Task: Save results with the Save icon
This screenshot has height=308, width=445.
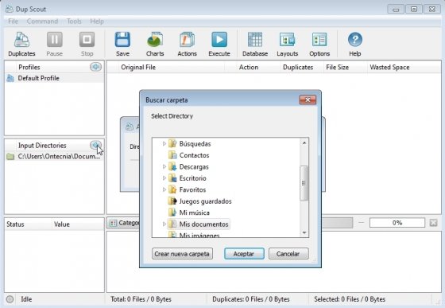Action: click(122, 40)
